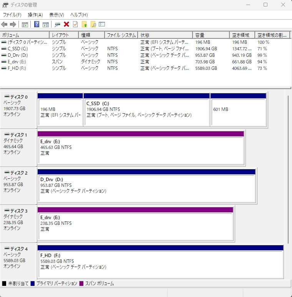Click the ダイナミック type cell of E_drv row
Viewport: 292px width, 297px height.
[x=91, y=62]
